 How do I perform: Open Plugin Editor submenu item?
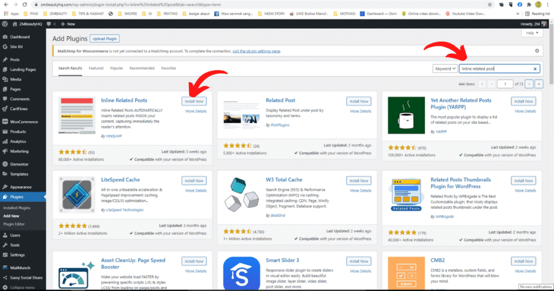pyautogui.click(x=14, y=224)
